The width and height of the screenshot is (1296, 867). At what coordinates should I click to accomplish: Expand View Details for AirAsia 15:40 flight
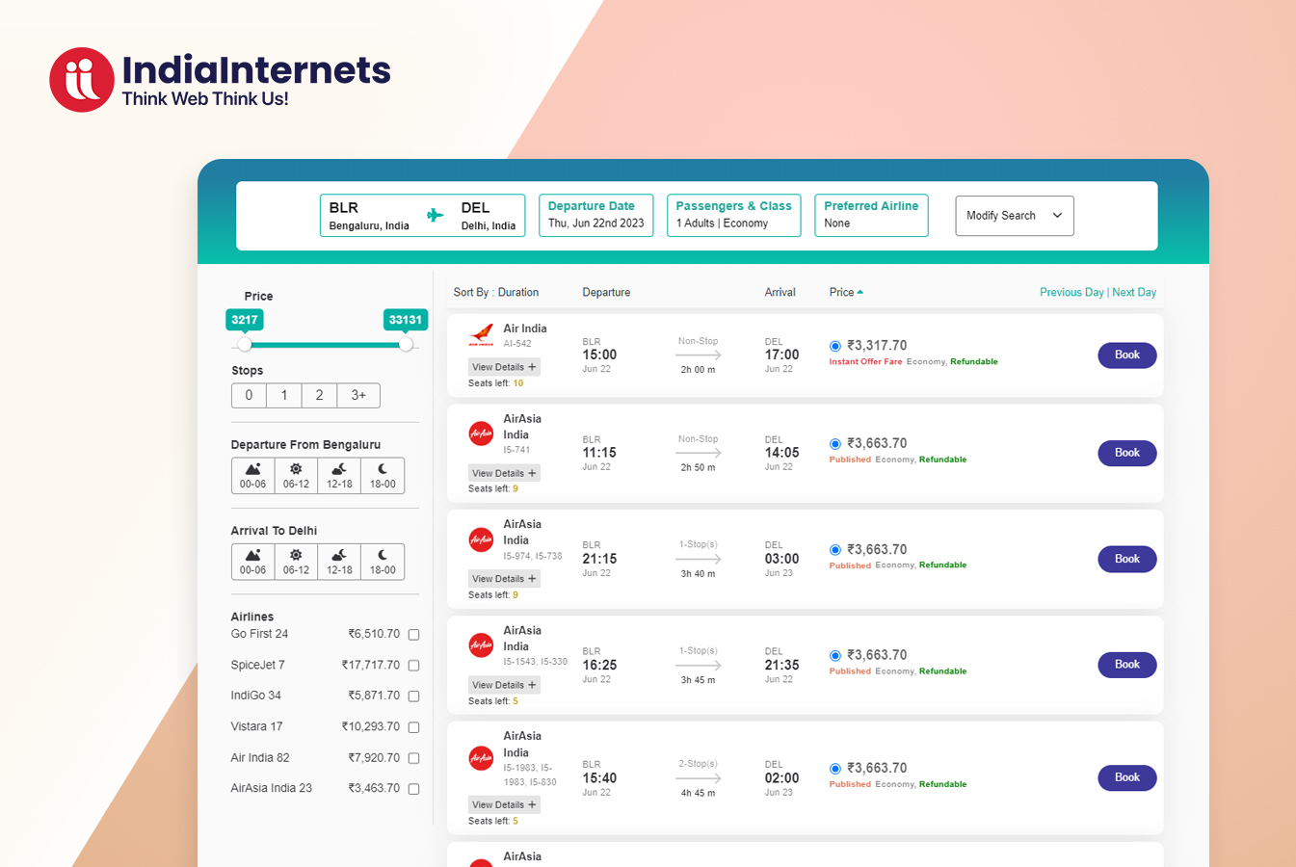(504, 804)
